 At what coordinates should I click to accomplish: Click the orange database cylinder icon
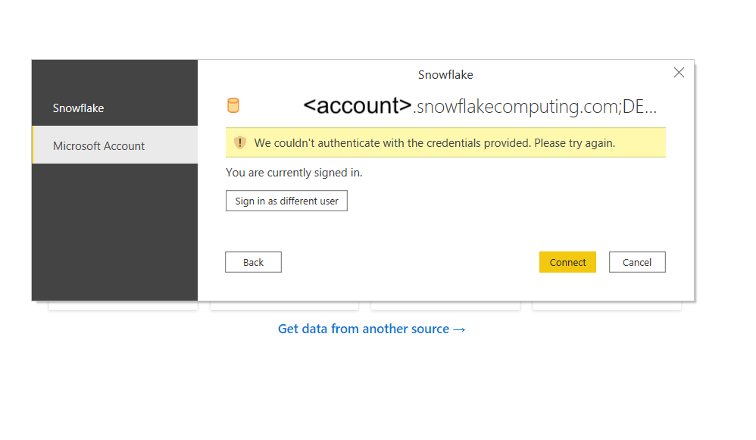tap(233, 105)
